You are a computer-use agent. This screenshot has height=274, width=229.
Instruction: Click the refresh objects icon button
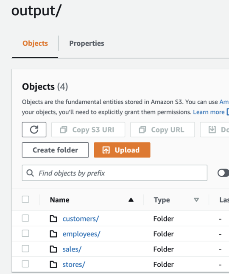34,130
